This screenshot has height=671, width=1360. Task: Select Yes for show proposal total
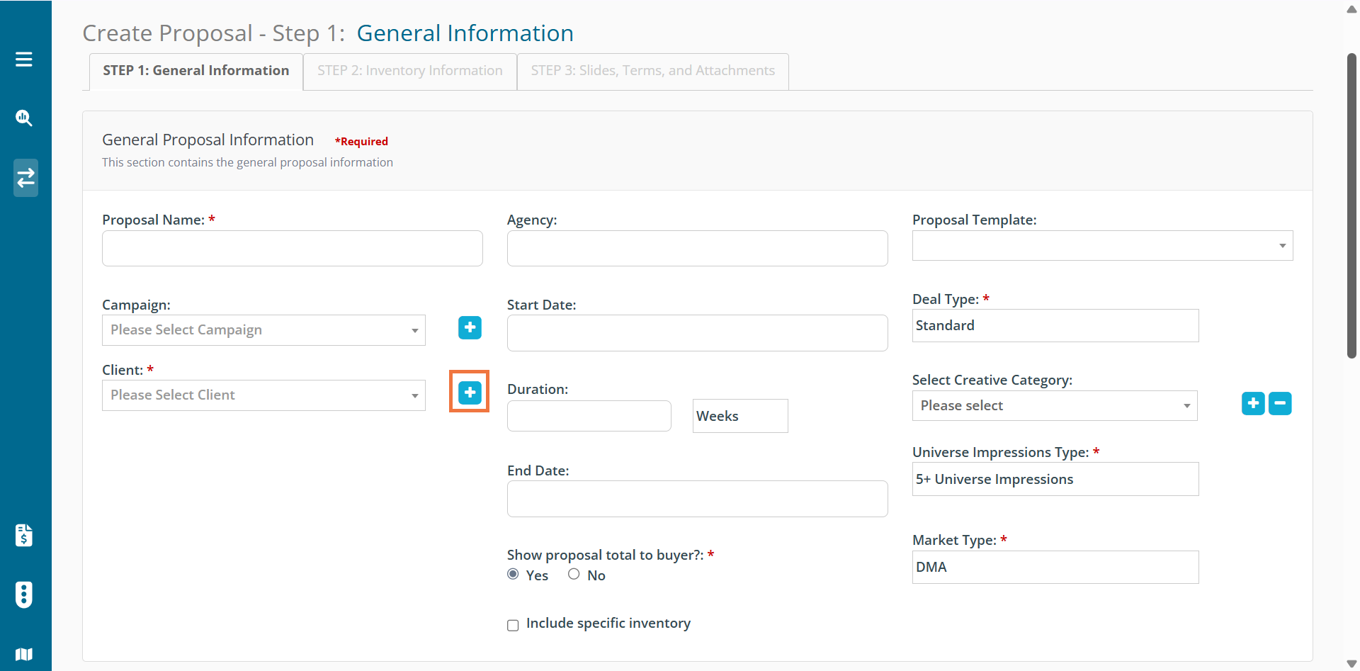point(514,575)
